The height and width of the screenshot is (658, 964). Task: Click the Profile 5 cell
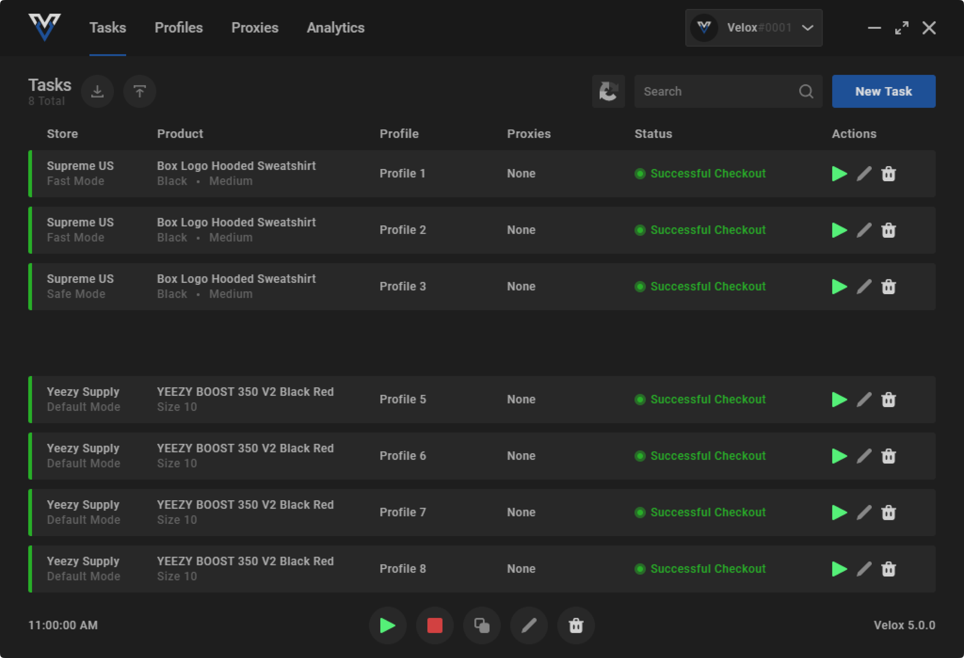pyautogui.click(x=403, y=399)
